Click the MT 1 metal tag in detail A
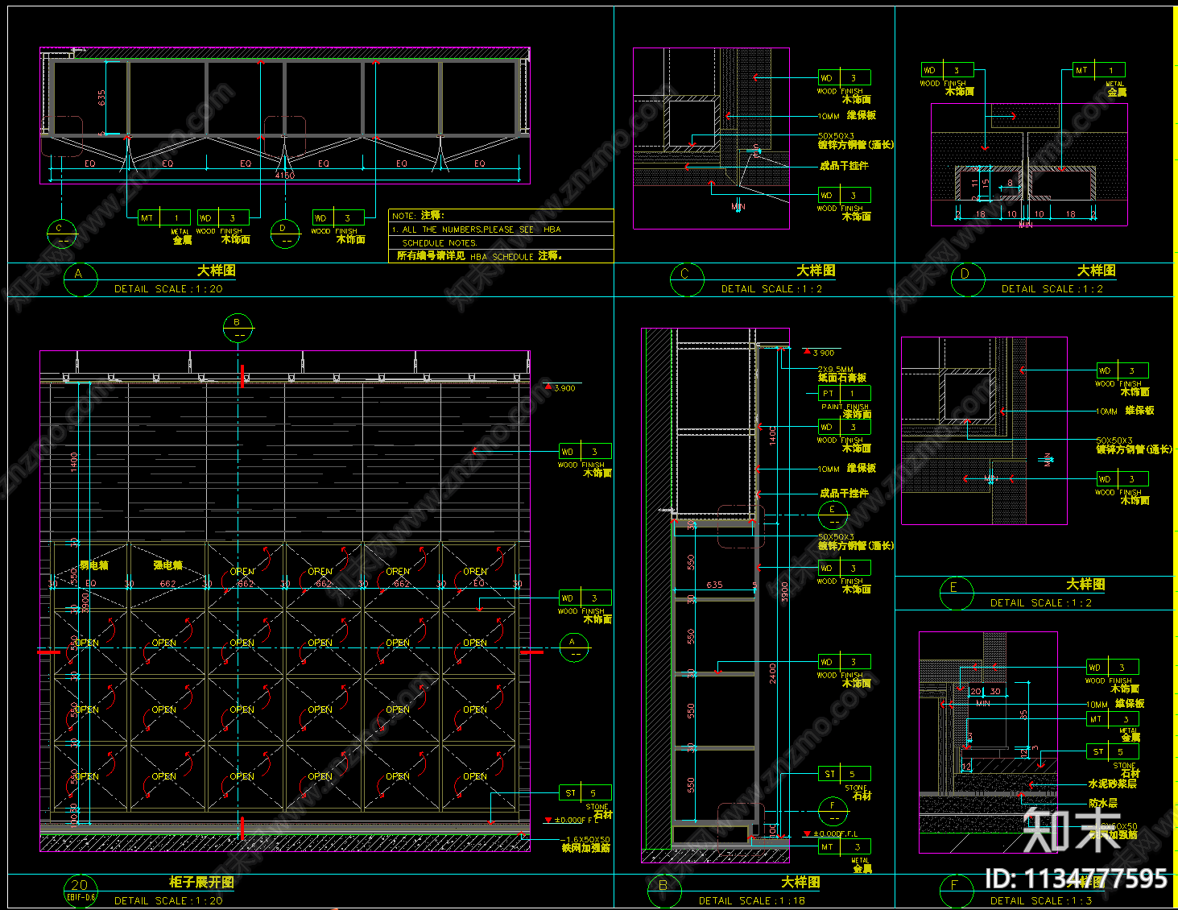1178x910 pixels. click(164, 217)
